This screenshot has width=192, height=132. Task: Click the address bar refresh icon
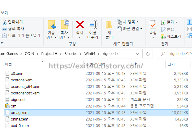coord(148,54)
